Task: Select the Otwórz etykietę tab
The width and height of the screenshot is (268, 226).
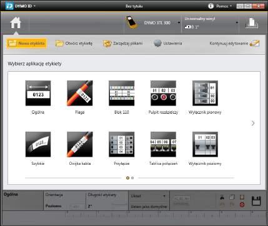Action: [x=74, y=43]
